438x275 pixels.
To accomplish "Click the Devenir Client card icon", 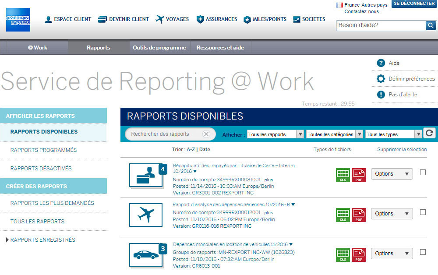I will (x=102, y=19).
